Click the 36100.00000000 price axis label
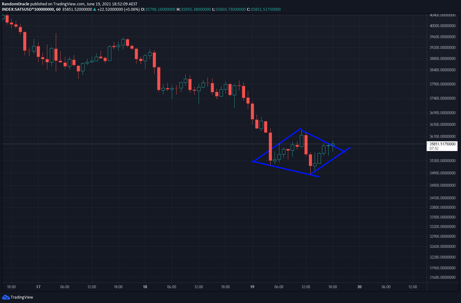This screenshot has width=461, height=303. point(442,137)
